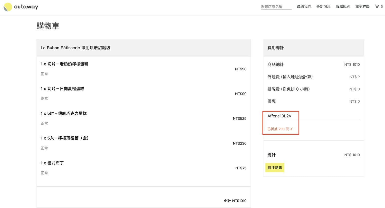Open the 聯絡我們 menu item

[304, 7]
